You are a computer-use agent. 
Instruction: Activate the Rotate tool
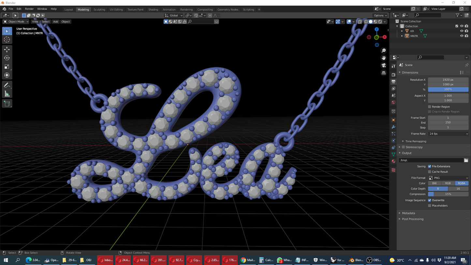pyautogui.click(x=7, y=58)
